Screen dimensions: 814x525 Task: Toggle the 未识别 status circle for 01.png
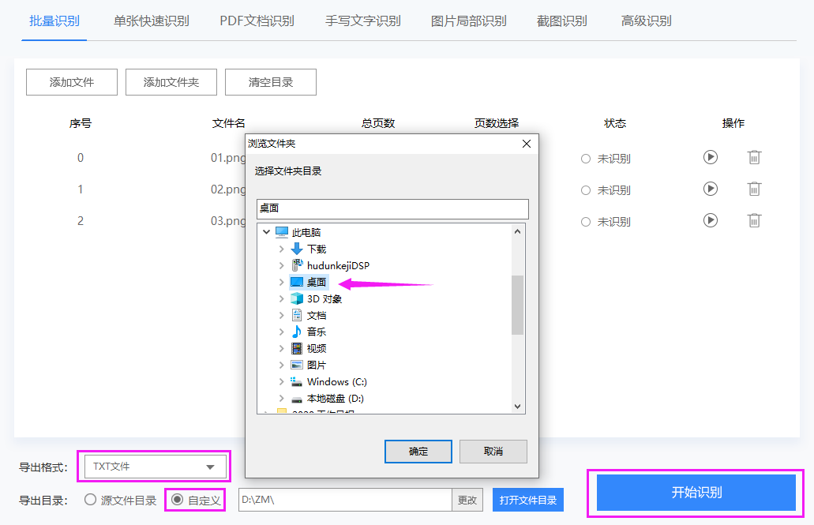(x=586, y=159)
